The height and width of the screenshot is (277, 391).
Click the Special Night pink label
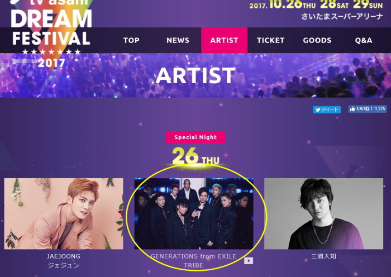coord(195,137)
